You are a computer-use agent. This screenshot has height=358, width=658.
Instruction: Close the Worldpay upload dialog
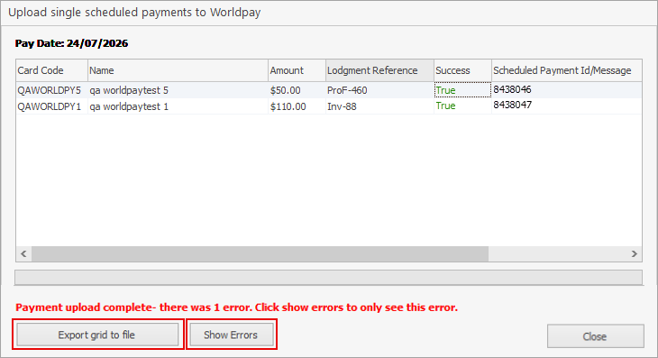click(595, 336)
